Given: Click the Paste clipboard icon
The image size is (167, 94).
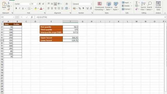Looking at the screenshot, I should coord(4,4).
